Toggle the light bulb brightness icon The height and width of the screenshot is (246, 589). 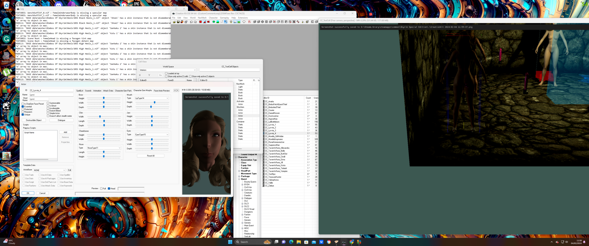tap(231, 22)
